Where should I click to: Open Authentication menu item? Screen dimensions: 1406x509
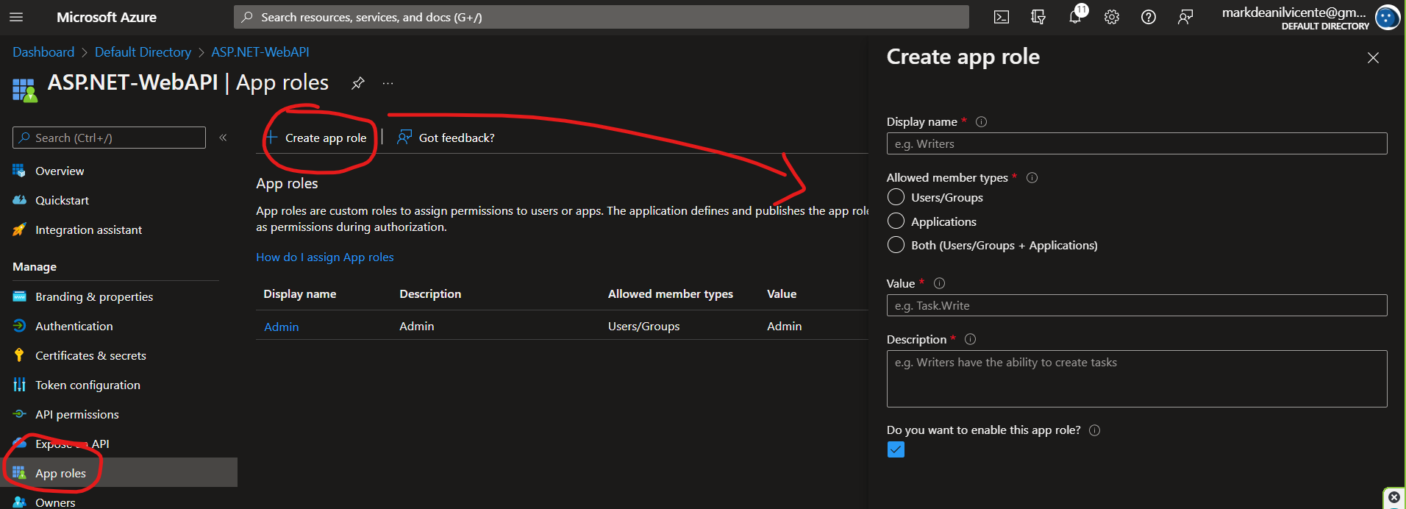pos(74,326)
